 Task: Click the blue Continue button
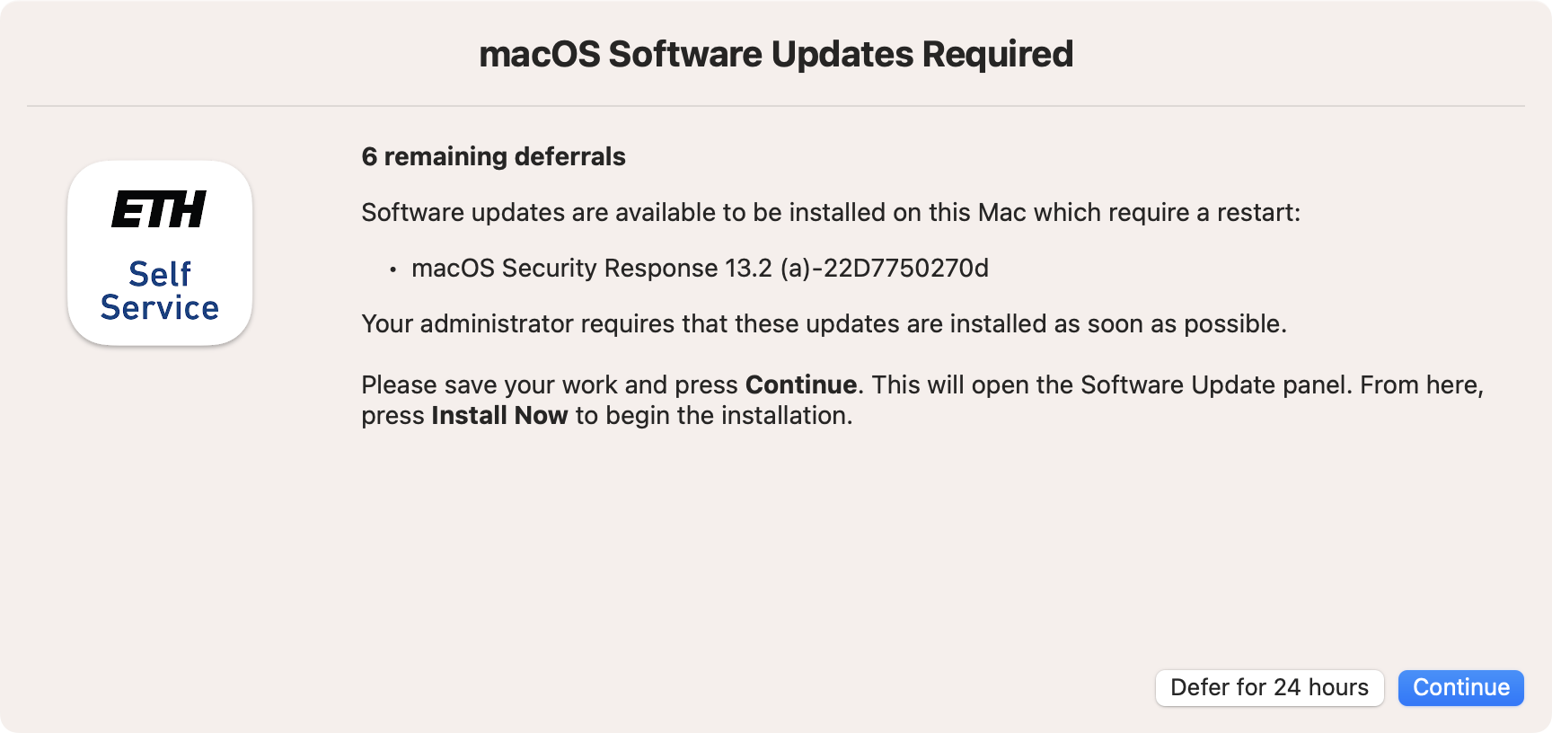tap(1460, 688)
